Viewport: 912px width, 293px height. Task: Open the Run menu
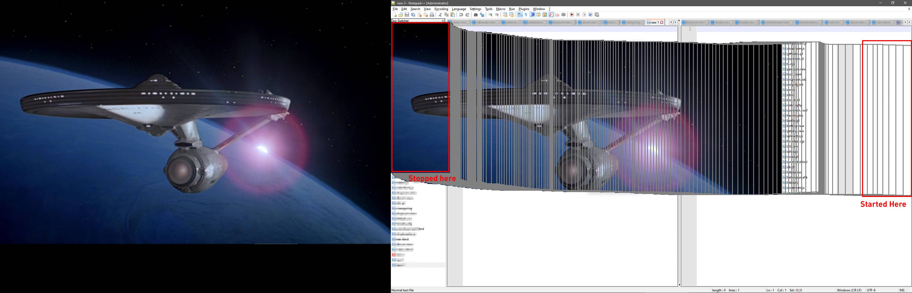(512, 9)
